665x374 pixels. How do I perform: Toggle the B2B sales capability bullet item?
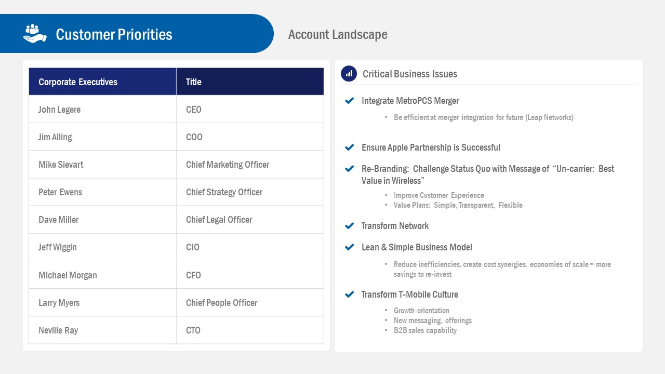(425, 330)
